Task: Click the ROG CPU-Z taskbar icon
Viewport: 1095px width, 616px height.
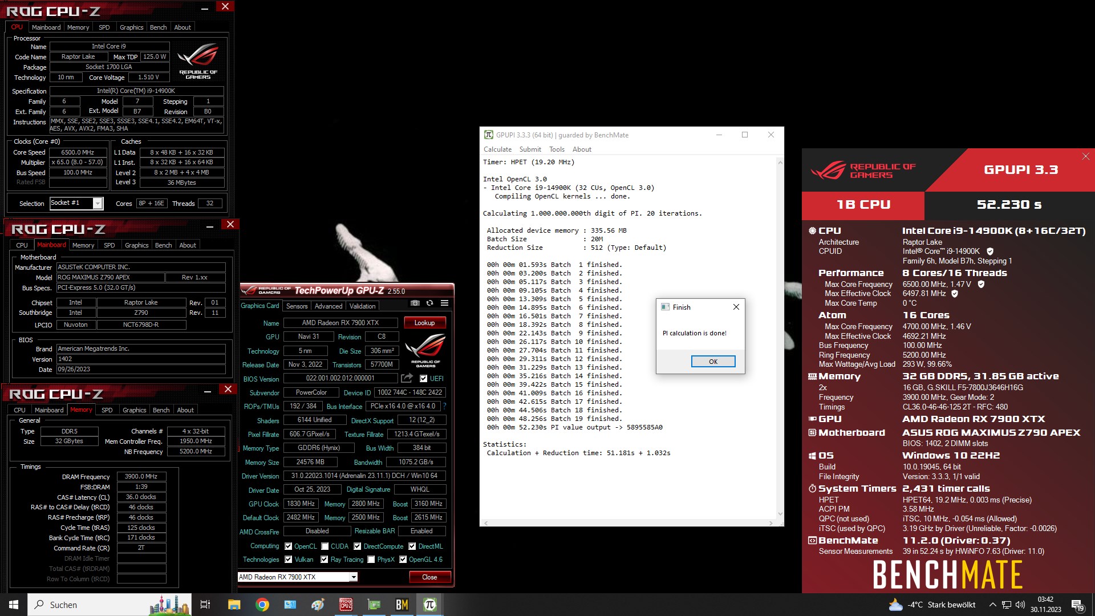Action: pos(346,605)
